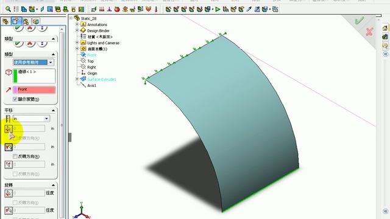The height and width of the screenshot is (219, 390).
Task: Click the red cube icon beside edge list
Action: (x=9, y=72)
